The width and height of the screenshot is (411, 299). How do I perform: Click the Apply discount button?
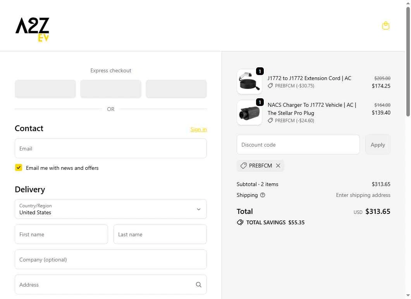(378, 145)
